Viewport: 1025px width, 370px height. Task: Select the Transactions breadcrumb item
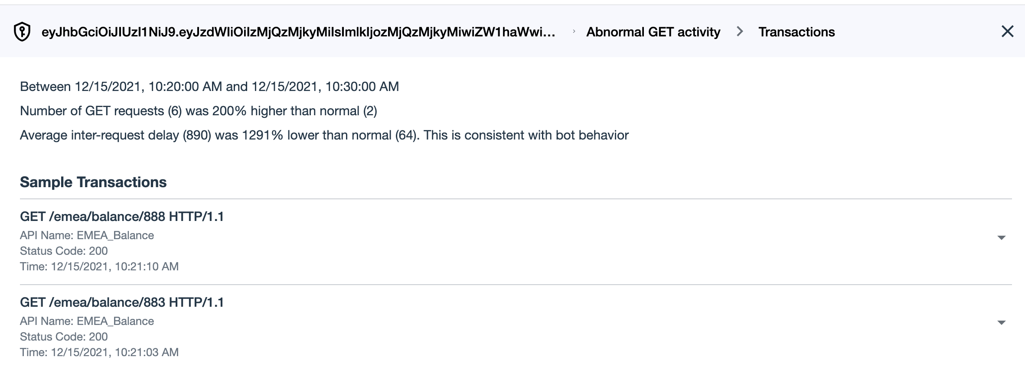tap(796, 32)
